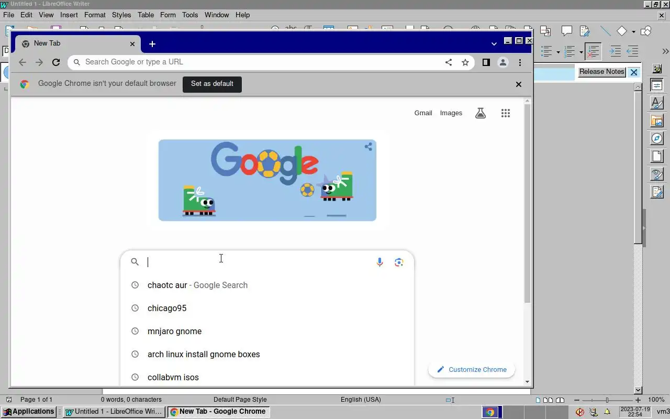This screenshot has height=419, width=670.
Task: Open Chrome side panel
Action: pos(486,62)
